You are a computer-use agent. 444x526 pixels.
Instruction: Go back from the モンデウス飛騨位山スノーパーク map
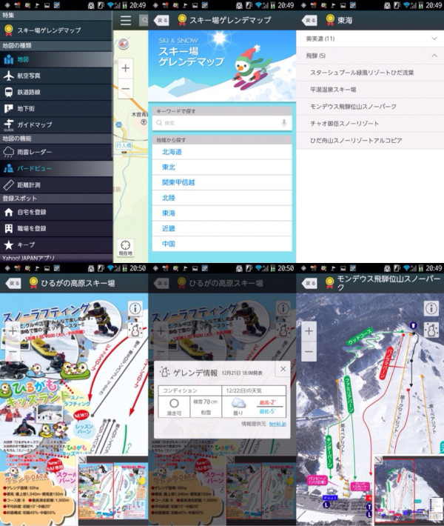pos(309,284)
